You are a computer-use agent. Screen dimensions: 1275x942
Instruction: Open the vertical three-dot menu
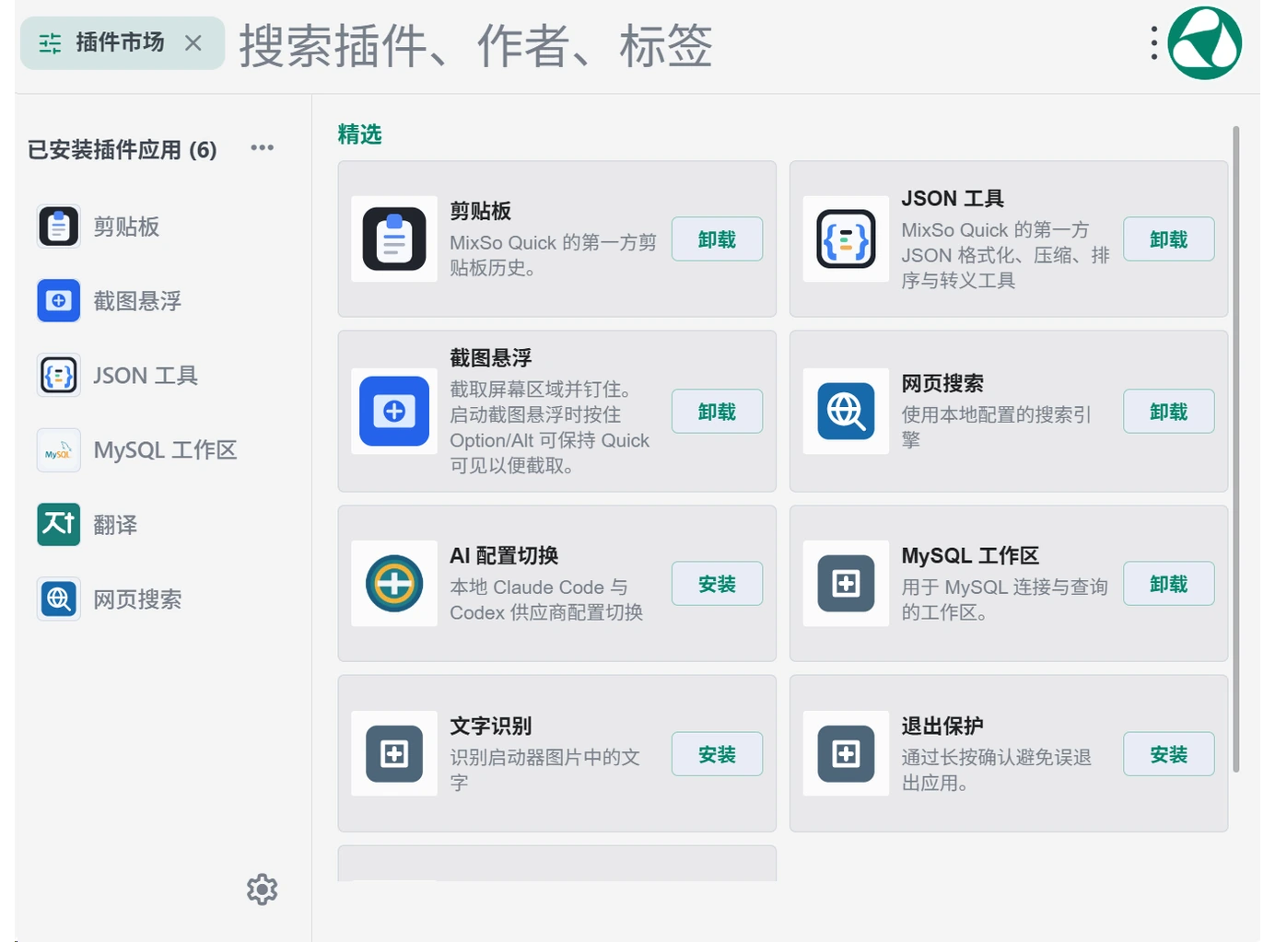[1153, 43]
